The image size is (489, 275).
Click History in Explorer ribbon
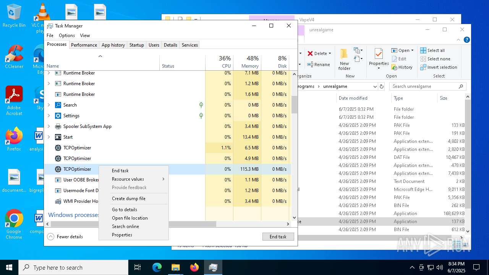[x=402, y=67]
